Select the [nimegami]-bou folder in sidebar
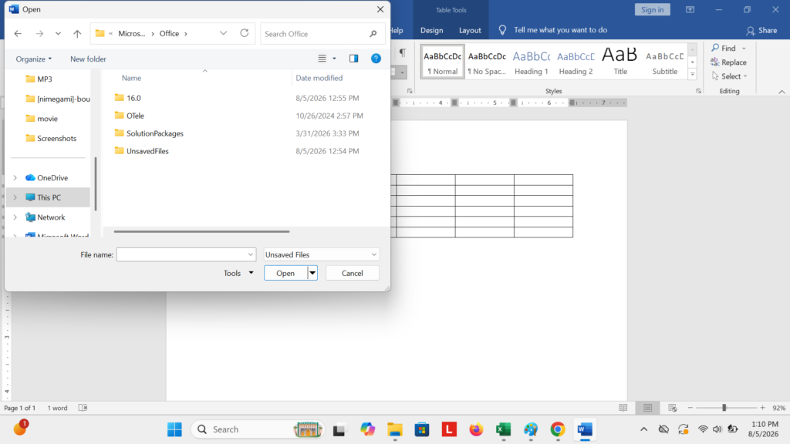This screenshot has width=790, height=444. (57, 99)
